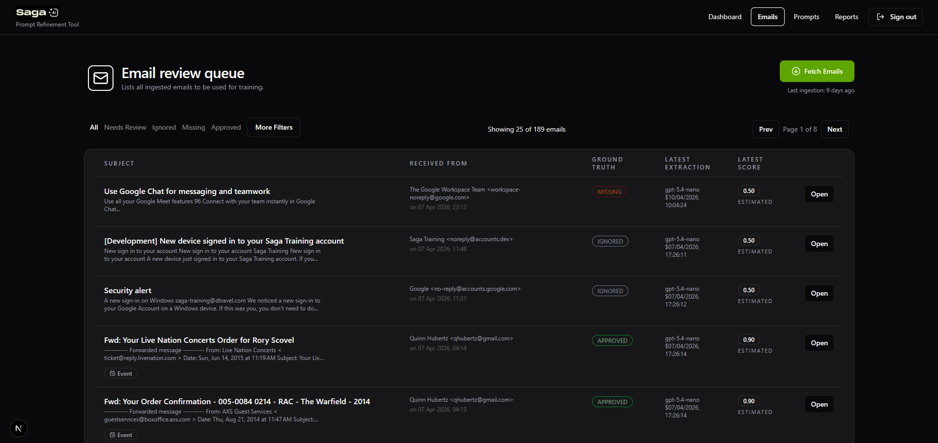Select the Emails nav item
This screenshot has width=938, height=443.
(x=767, y=17)
